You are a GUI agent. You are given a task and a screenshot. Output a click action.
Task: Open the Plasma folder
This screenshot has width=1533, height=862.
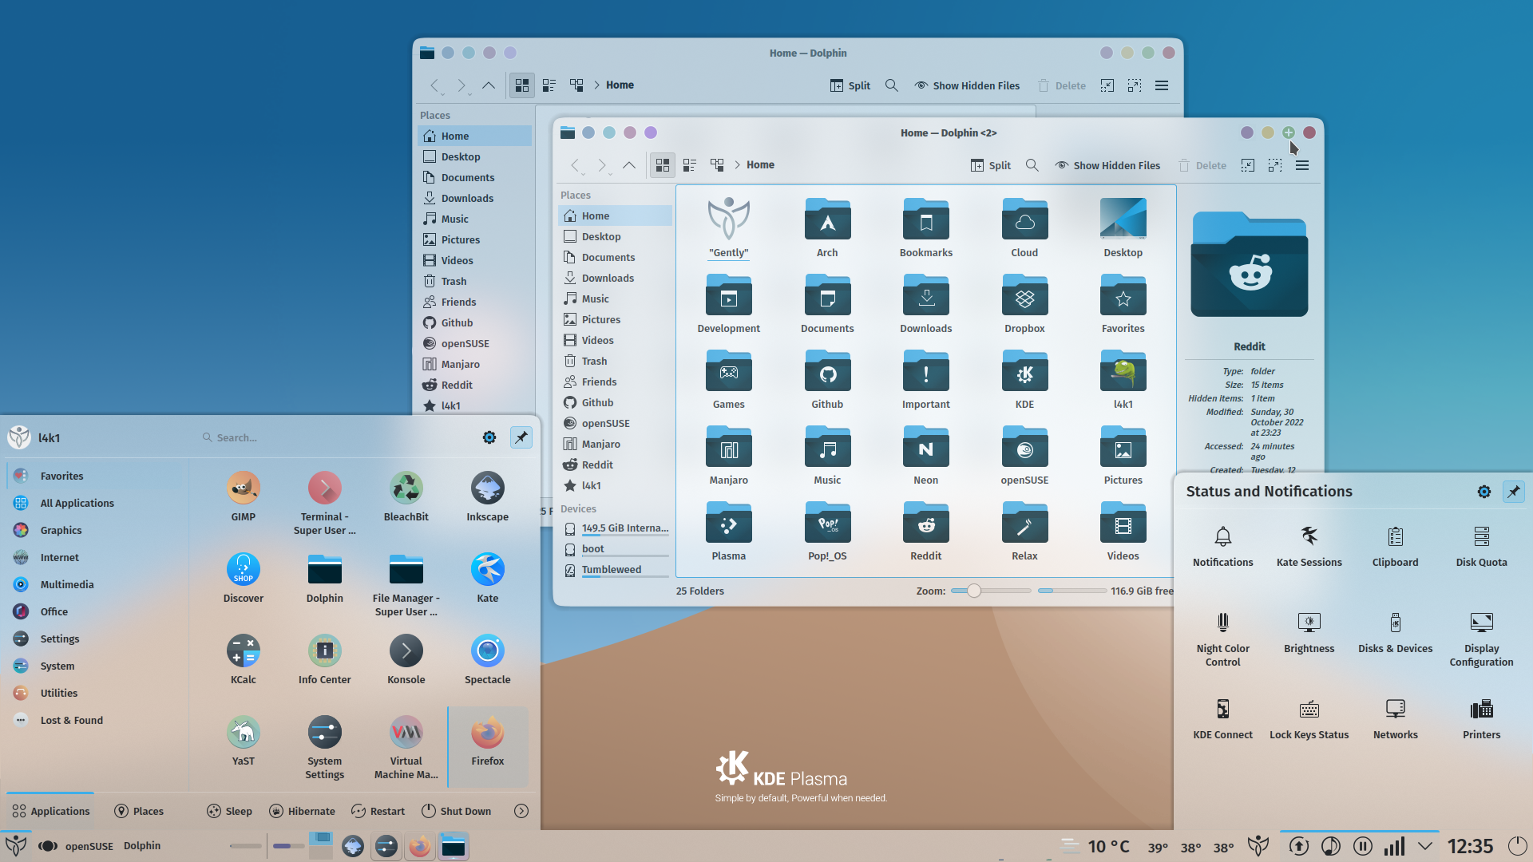click(728, 532)
